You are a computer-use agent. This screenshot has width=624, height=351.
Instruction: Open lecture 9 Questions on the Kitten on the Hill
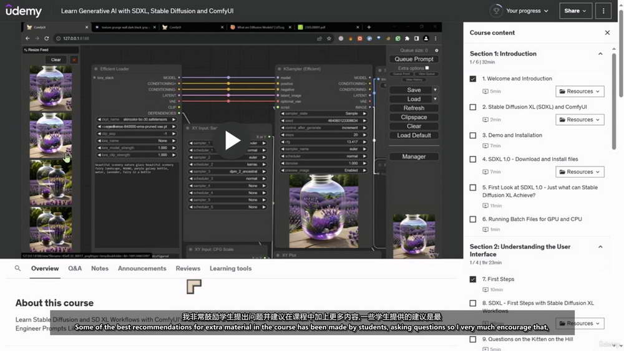(x=528, y=339)
